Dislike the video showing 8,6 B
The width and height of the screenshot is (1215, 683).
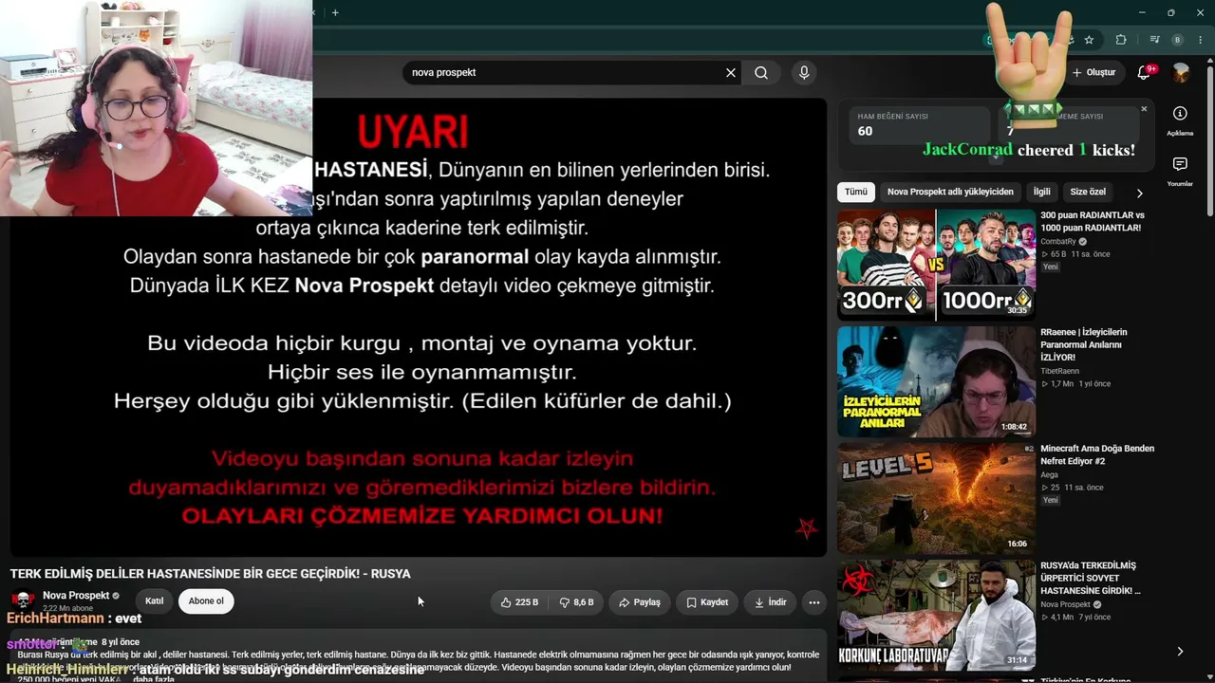pos(576,602)
